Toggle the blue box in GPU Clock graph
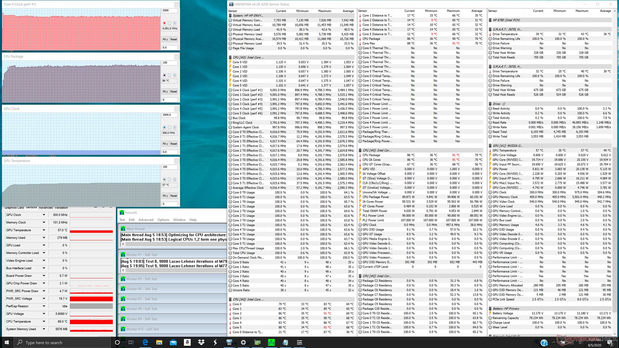 point(164,128)
